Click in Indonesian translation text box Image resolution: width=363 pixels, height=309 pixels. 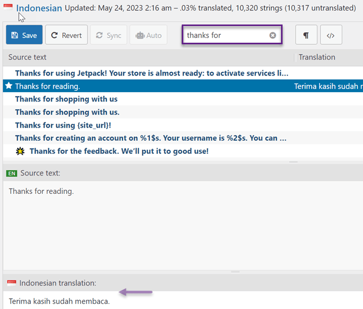click(x=183, y=300)
